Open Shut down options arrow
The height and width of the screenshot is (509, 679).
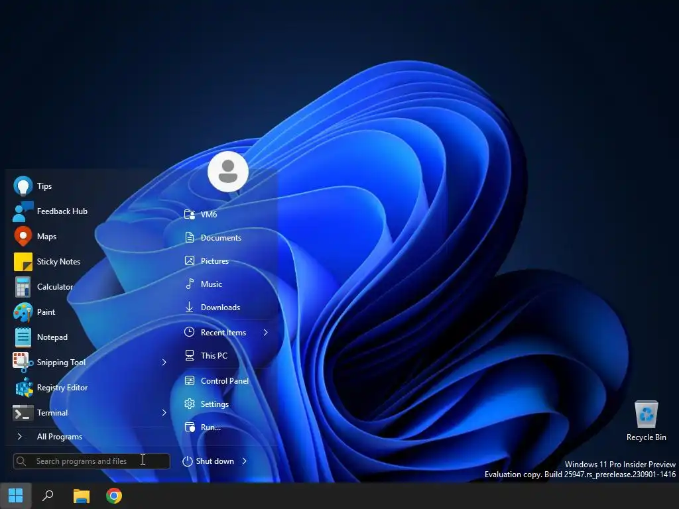(244, 461)
